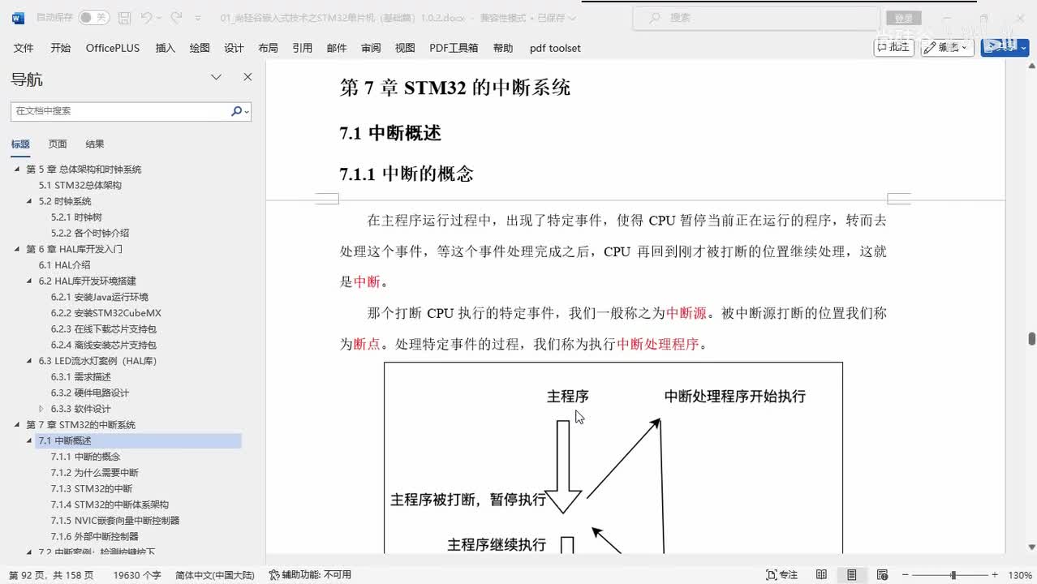Open the 编辑 editing mode dropdown
The width and height of the screenshot is (1037, 584).
click(x=948, y=47)
